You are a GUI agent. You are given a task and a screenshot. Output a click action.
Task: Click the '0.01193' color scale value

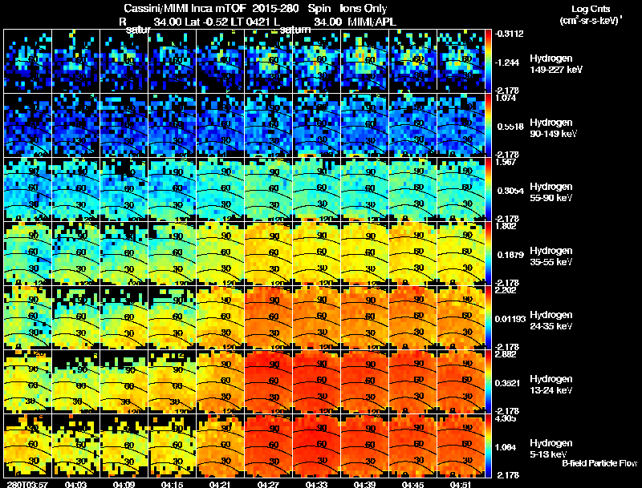click(510, 319)
